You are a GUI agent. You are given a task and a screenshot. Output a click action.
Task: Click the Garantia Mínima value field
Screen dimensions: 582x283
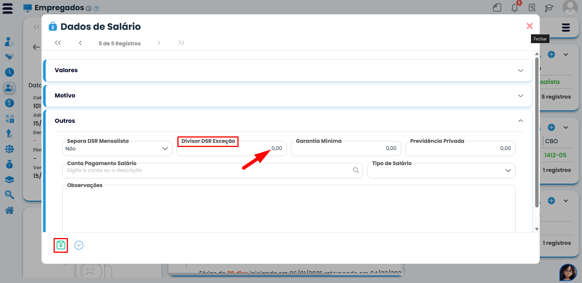coord(346,148)
